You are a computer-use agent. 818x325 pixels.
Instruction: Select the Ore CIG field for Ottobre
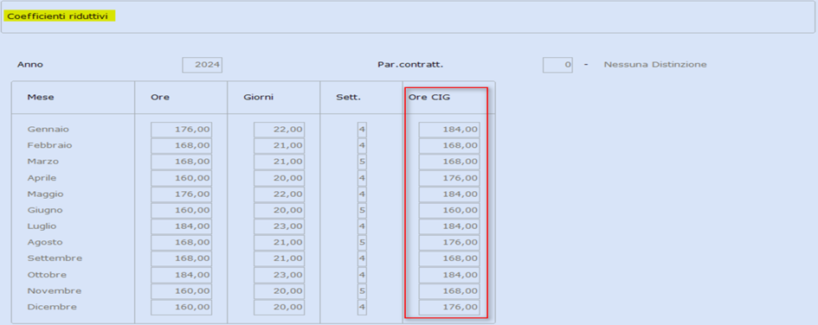pyautogui.click(x=449, y=275)
